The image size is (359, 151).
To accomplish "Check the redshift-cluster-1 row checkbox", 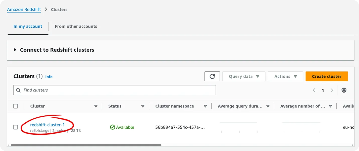I will (x=15, y=127).
